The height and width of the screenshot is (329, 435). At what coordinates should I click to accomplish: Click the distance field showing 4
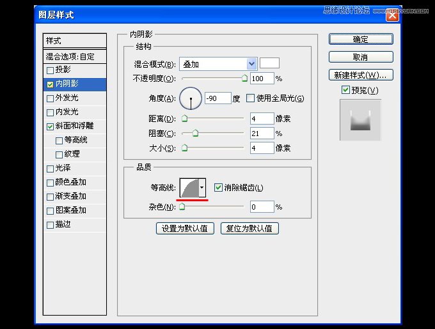262,119
